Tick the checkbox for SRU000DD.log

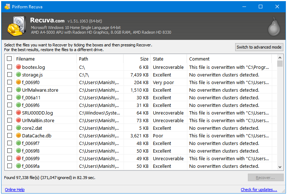(x=9, y=113)
